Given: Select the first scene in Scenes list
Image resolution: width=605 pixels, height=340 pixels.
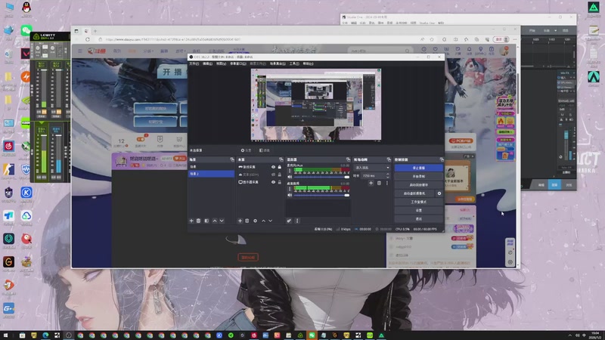Looking at the screenshot, I should [x=211, y=167].
